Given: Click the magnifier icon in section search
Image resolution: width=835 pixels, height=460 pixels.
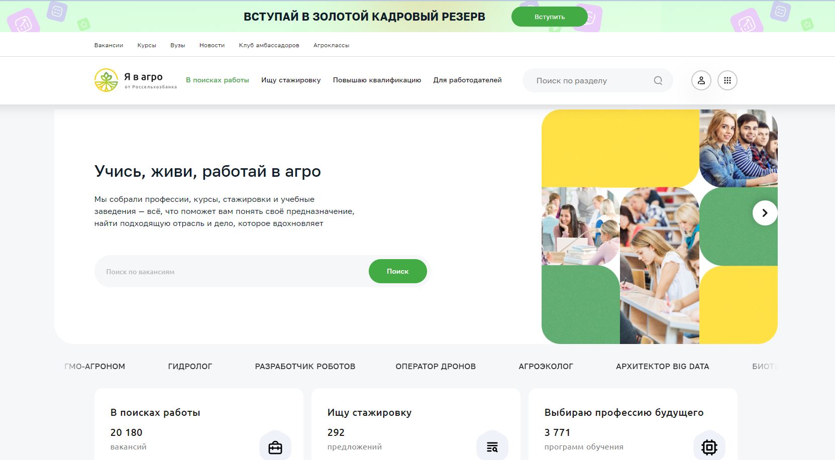Looking at the screenshot, I should pyautogui.click(x=658, y=80).
